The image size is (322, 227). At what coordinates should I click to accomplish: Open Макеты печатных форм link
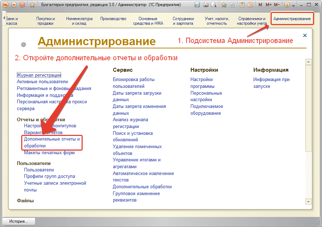[49, 153]
